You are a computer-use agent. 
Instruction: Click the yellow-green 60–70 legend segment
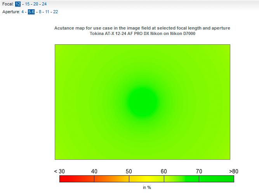pyautogui.click(x=181, y=179)
